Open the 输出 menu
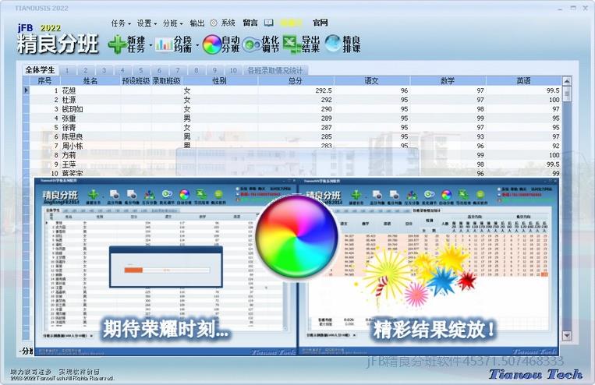The width and height of the screenshot is (595, 385). pyautogui.click(x=197, y=23)
